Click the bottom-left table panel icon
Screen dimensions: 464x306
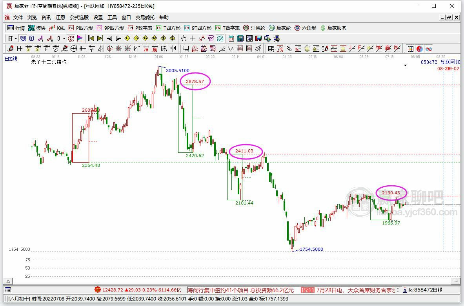coord(8,290)
